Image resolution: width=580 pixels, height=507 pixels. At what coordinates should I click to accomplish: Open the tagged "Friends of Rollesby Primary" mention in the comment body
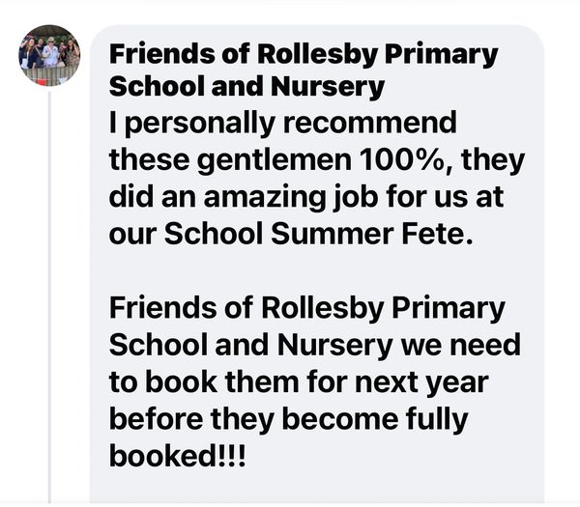[x=307, y=308]
